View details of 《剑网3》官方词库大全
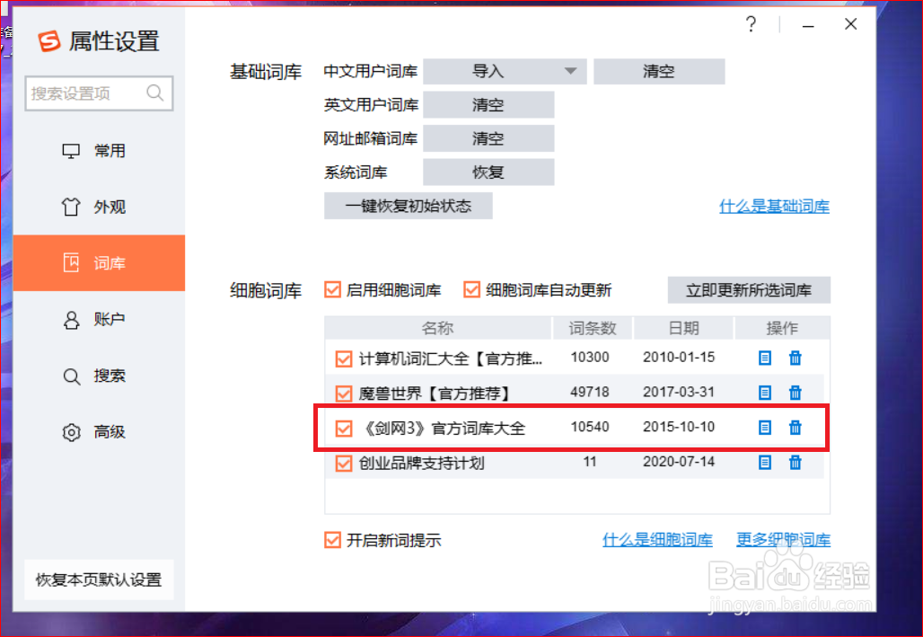Screen dimensions: 923x637 [x=765, y=428]
